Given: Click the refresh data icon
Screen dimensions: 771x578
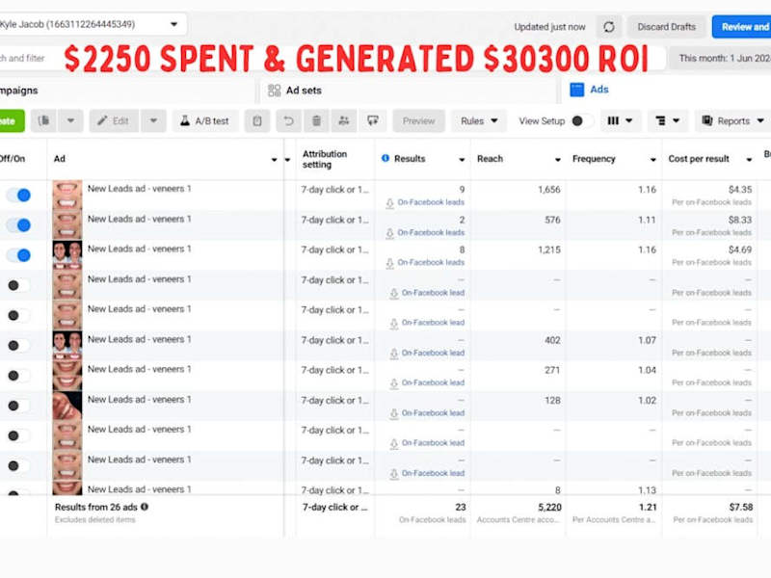Looking at the screenshot, I should [609, 27].
